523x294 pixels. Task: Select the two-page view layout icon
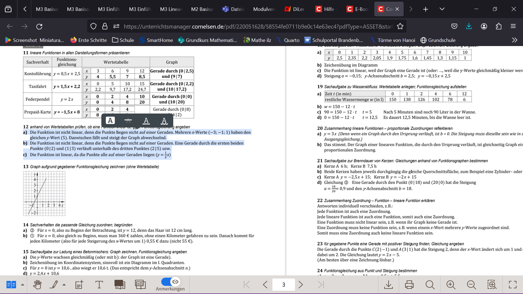point(11,285)
